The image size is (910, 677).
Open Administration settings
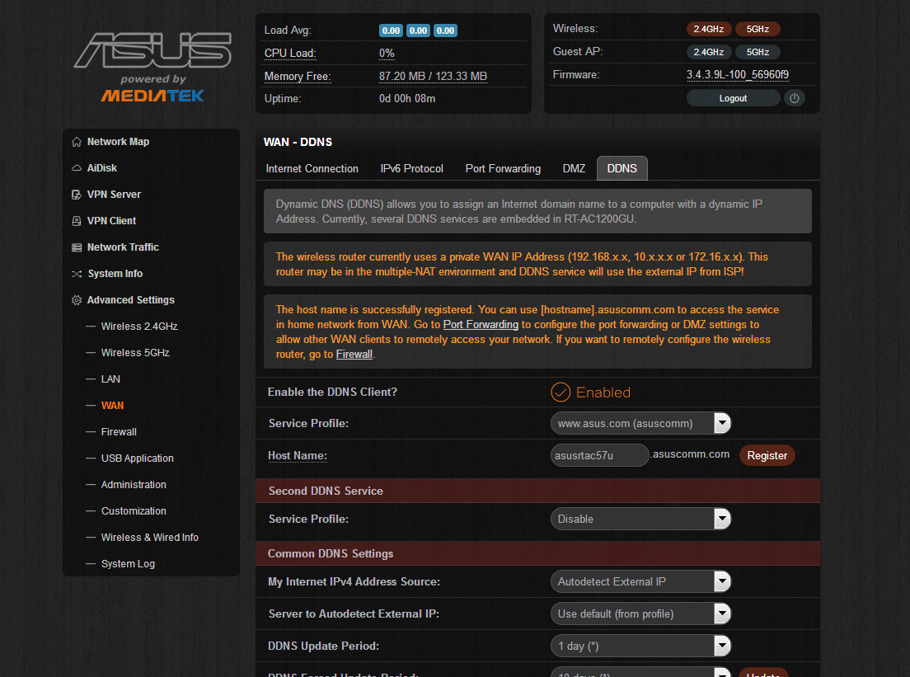tap(134, 484)
